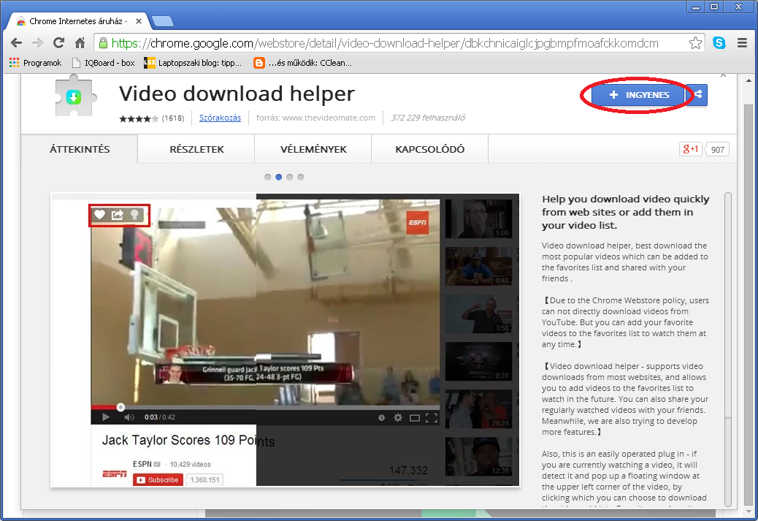Click the watch later clock icon
The width and height of the screenshot is (758, 521).
[381, 417]
